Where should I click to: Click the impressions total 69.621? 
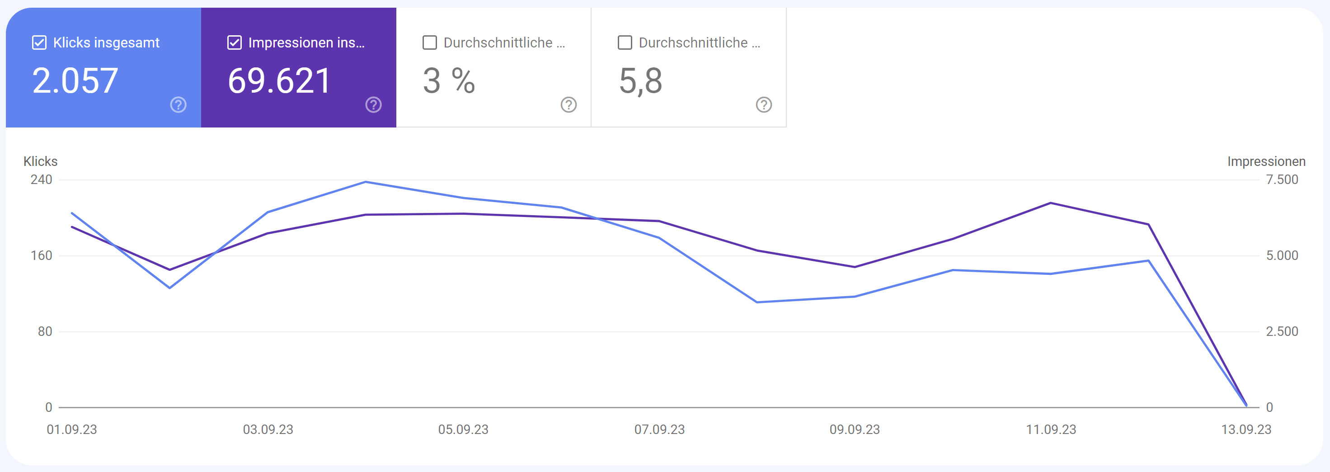tap(279, 81)
